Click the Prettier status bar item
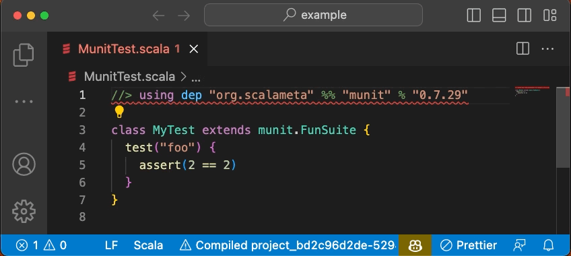This screenshot has height=256, width=571. [468, 245]
